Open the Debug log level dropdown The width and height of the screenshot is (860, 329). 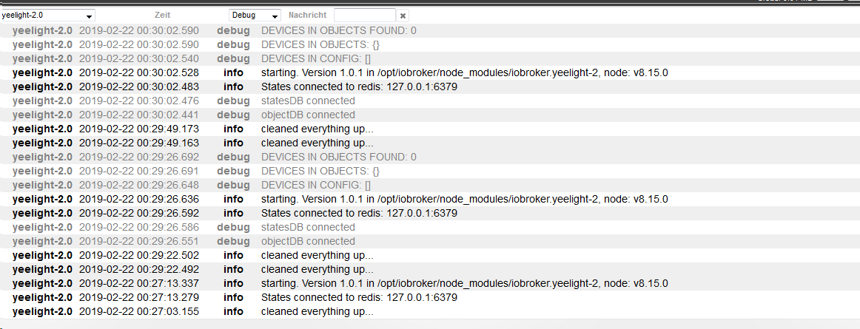[255, 16]
